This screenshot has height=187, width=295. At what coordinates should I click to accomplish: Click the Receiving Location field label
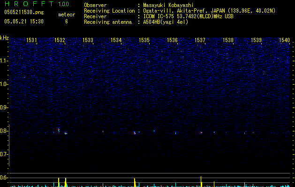tap(109, 11)
